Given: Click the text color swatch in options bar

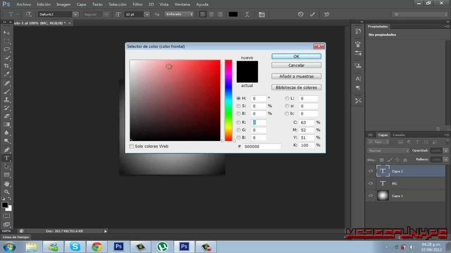Looking at the screenshot, I should (x=233, y=14).
